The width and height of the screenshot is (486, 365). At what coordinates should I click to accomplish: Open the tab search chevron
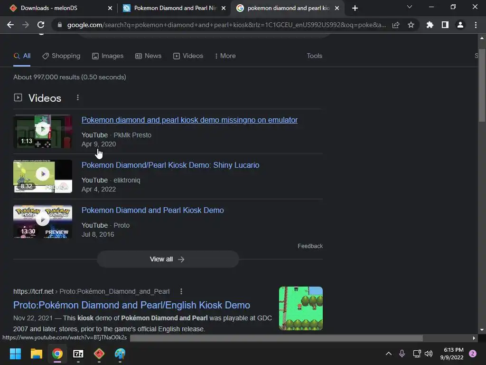pyautogui.click(x=410, y=7)
